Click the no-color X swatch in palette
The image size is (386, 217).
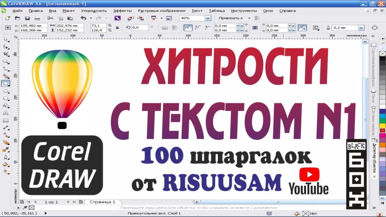382,54
